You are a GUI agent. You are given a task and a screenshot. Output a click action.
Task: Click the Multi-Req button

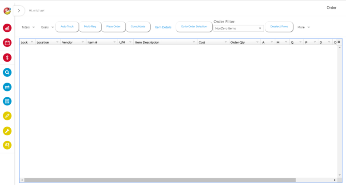90,26
